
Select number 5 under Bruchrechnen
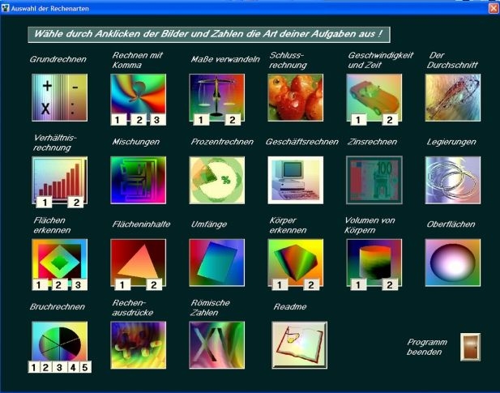85,368
